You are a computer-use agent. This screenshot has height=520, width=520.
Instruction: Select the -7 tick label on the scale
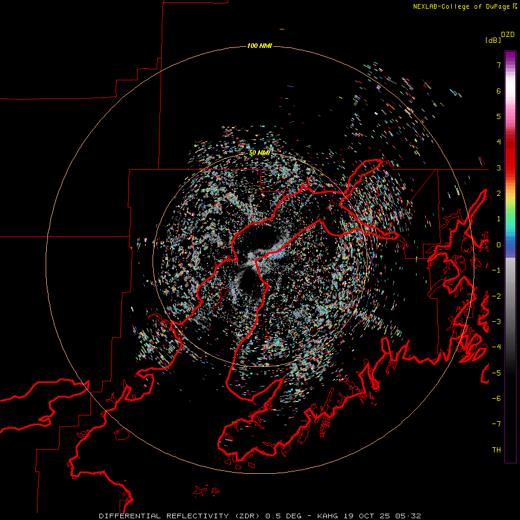pyautogui.click(x=496, y=424)
